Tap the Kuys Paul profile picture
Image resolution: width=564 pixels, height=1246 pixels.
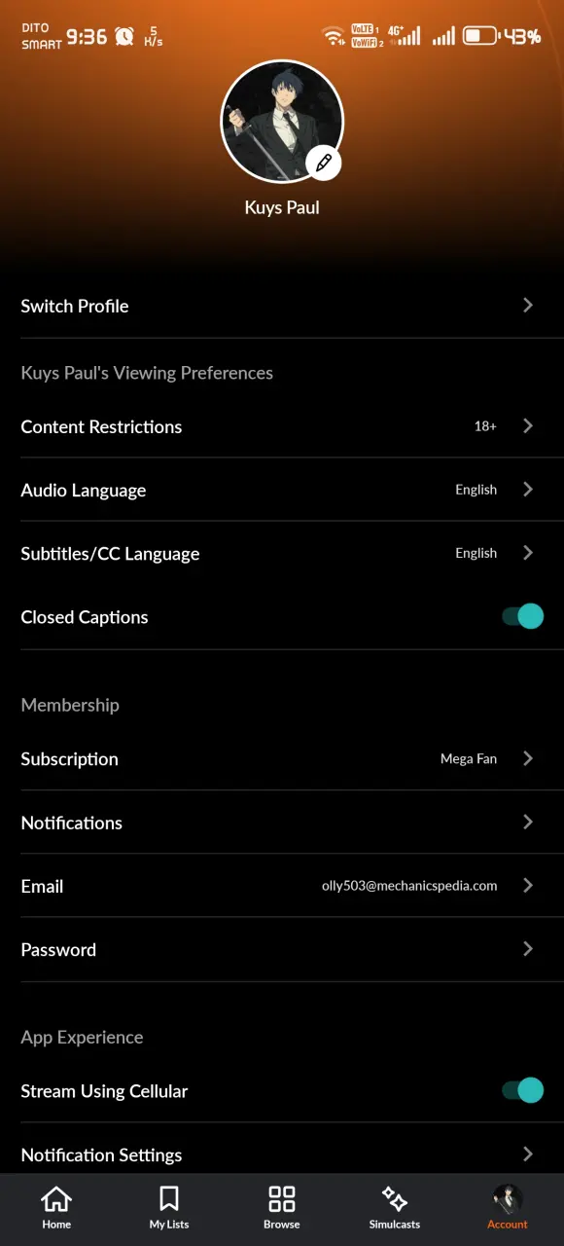pyautogui.click(x=282, y=122)
